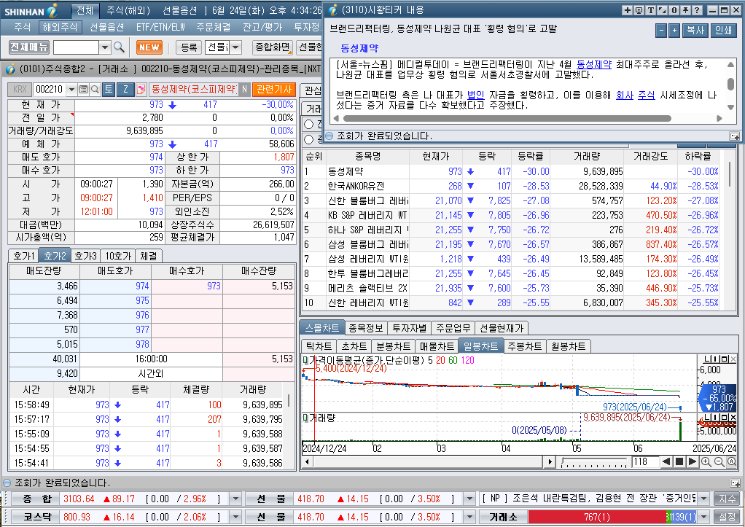The image size is (745, 527).
Task: Click the T font icon in ticker window title bar
Action: click(650, 10)
